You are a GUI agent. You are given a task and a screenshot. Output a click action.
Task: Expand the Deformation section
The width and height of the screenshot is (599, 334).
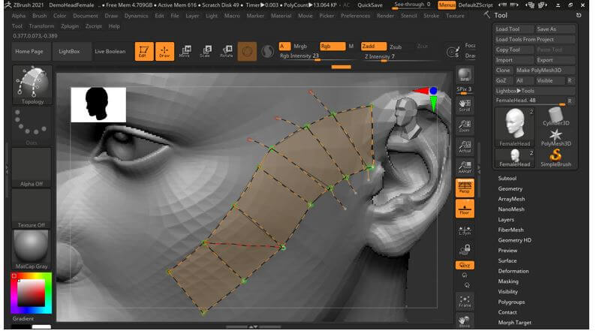coord(513,271)
